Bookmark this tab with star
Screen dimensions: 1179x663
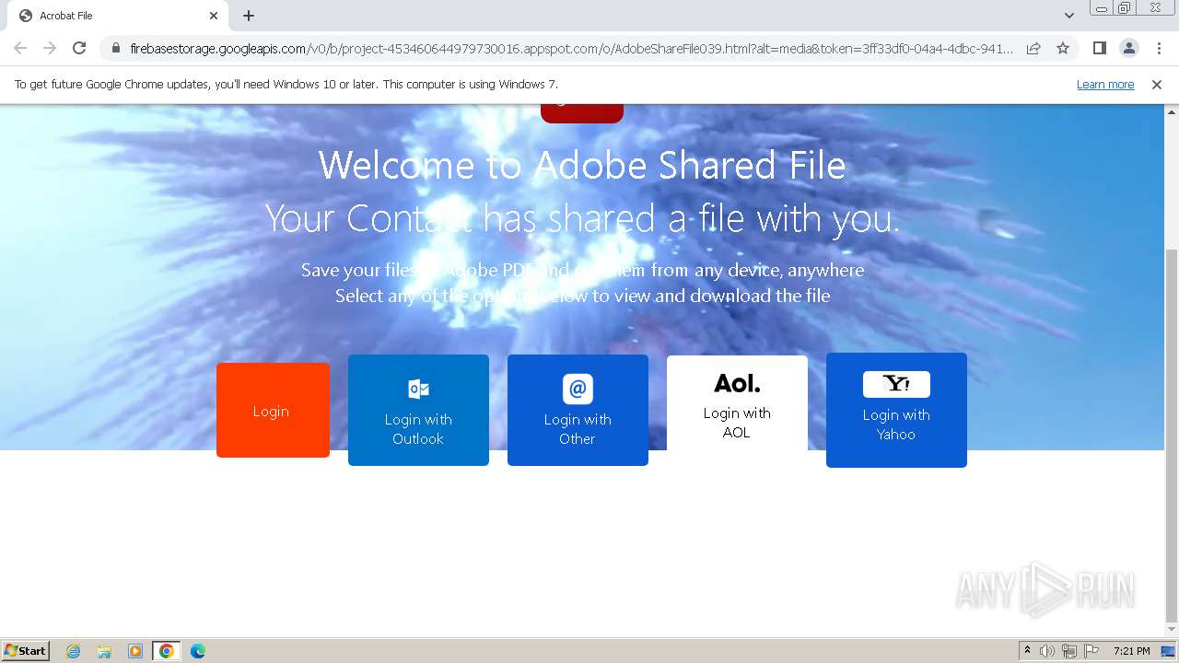tap(1063, 48)
